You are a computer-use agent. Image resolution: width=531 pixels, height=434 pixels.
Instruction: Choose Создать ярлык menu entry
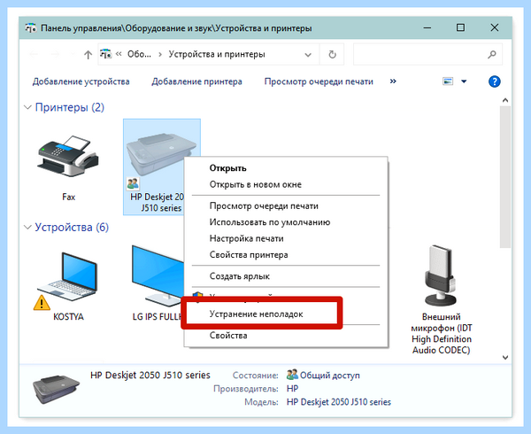(240, 276)
